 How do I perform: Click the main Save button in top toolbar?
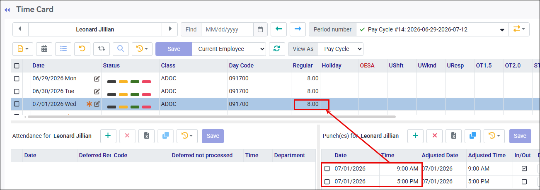tap(174, 49)
